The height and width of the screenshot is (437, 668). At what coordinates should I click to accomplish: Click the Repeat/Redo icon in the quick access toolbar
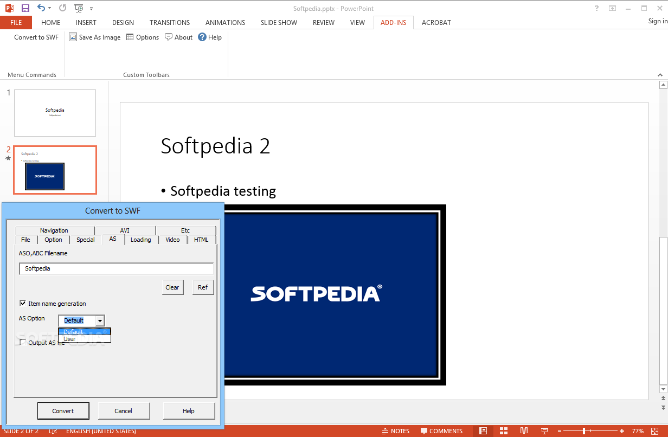click(x=62, y=8)
